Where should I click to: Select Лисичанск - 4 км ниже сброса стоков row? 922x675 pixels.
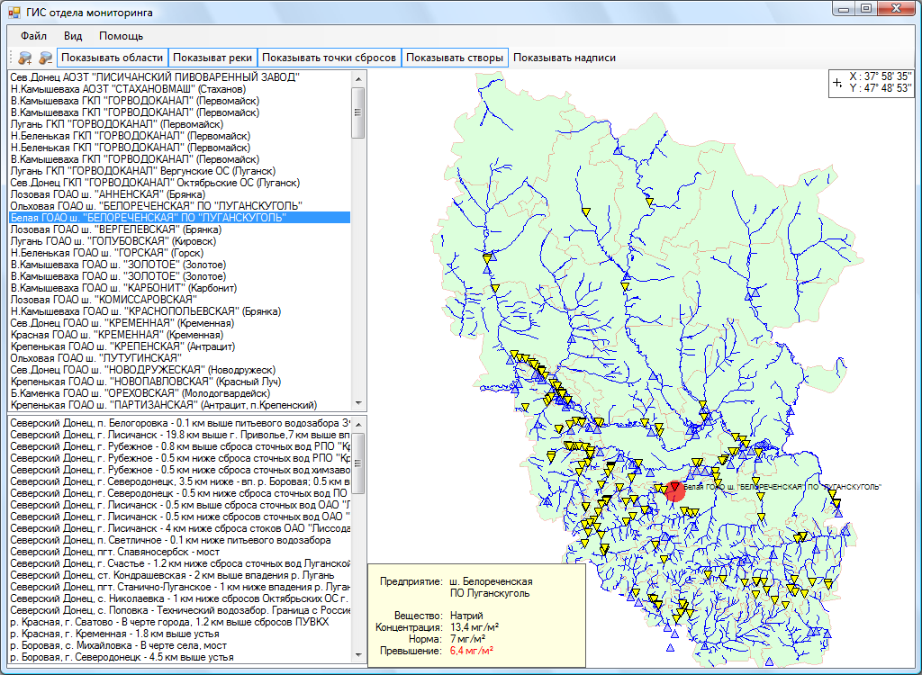coord(180,528)
